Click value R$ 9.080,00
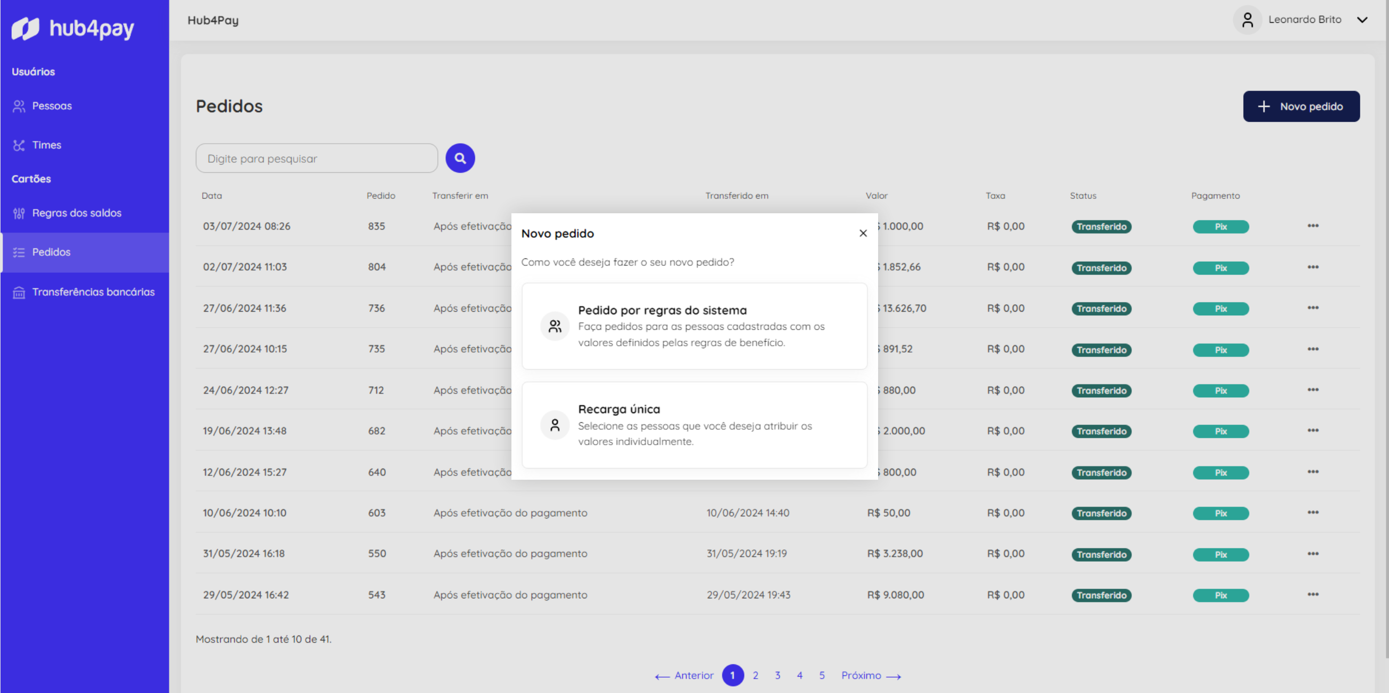 pos(895,595)
